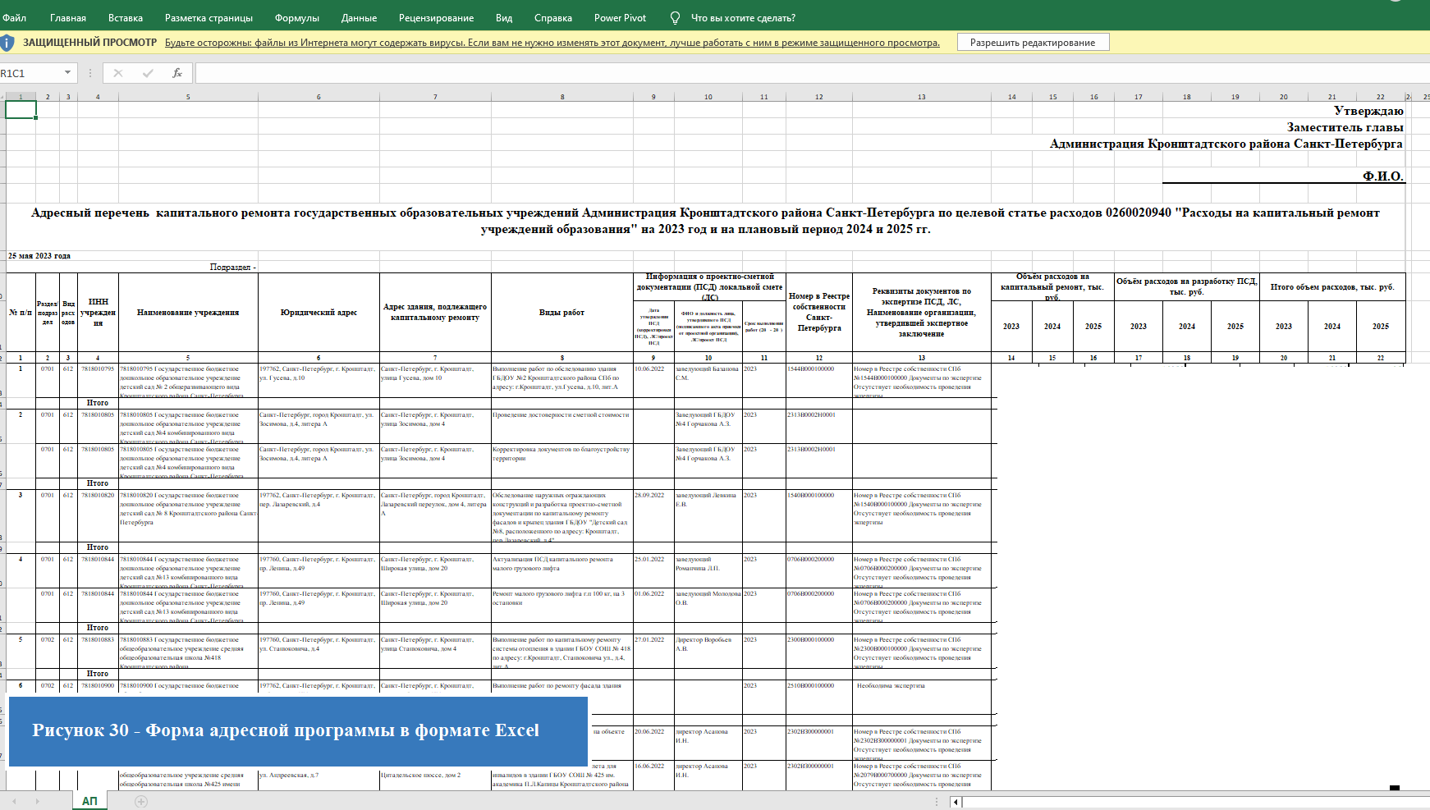Select the 'Адрес здания, подлежащего капитальному ремонту' header
1430x810 pixels.
click(x=435, y=313)
